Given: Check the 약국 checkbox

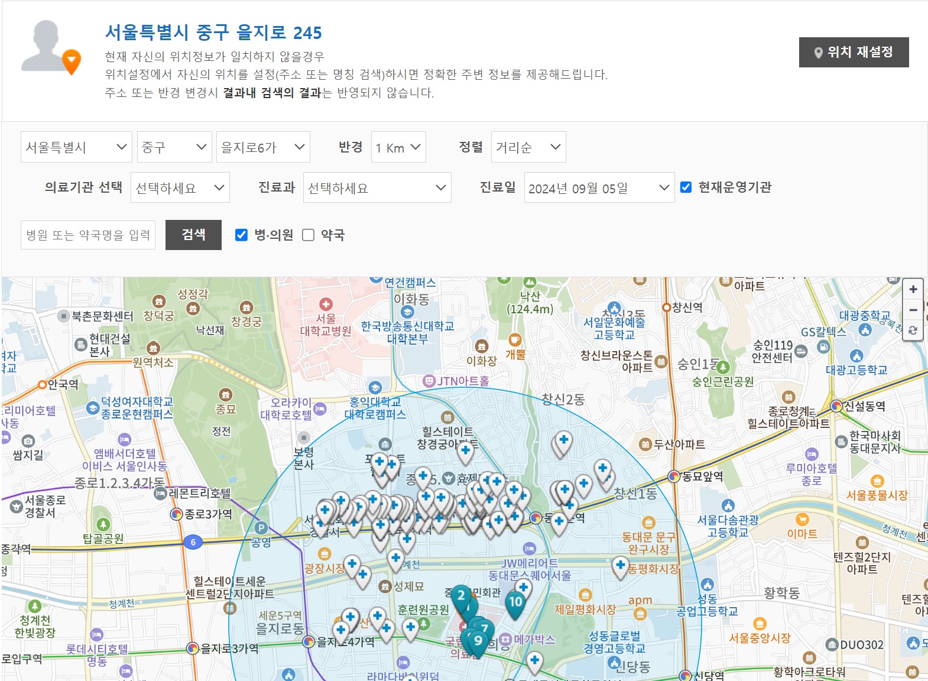Looking at the screenshot, I should coord(308,235).
